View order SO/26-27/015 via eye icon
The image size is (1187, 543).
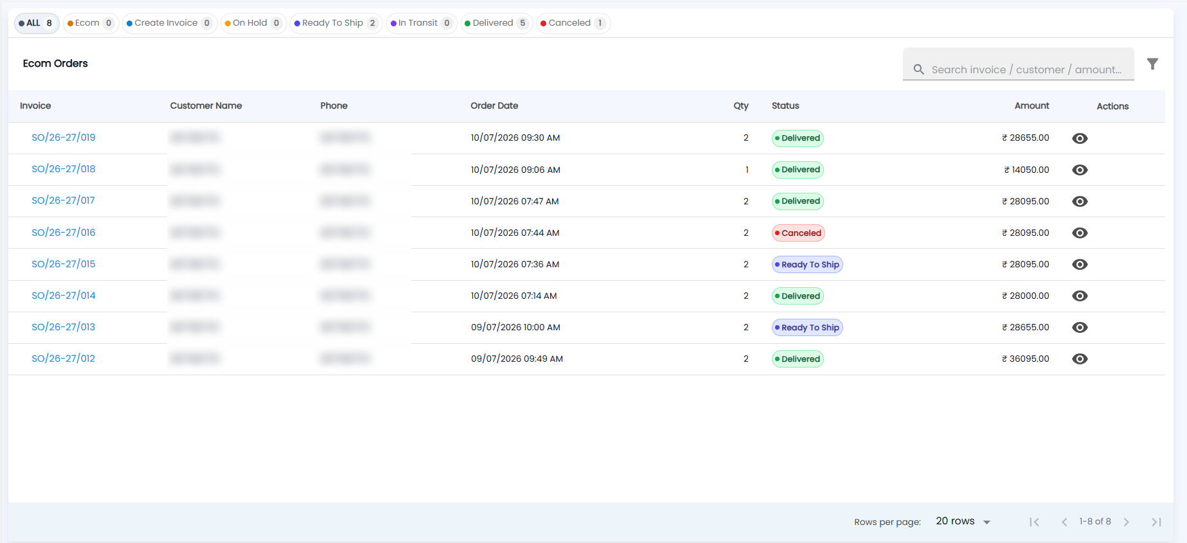point(1080,264)
